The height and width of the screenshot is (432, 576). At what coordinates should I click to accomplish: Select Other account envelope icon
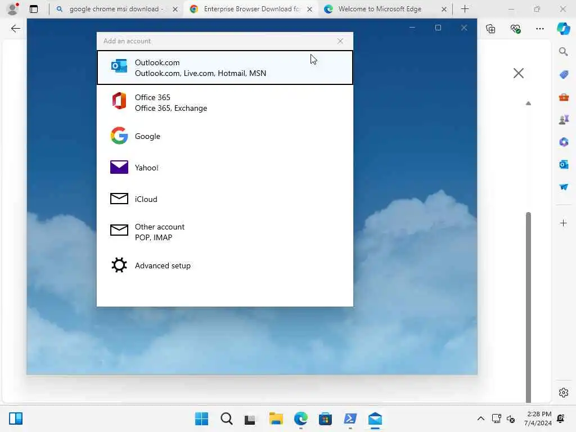click(119, 230)
